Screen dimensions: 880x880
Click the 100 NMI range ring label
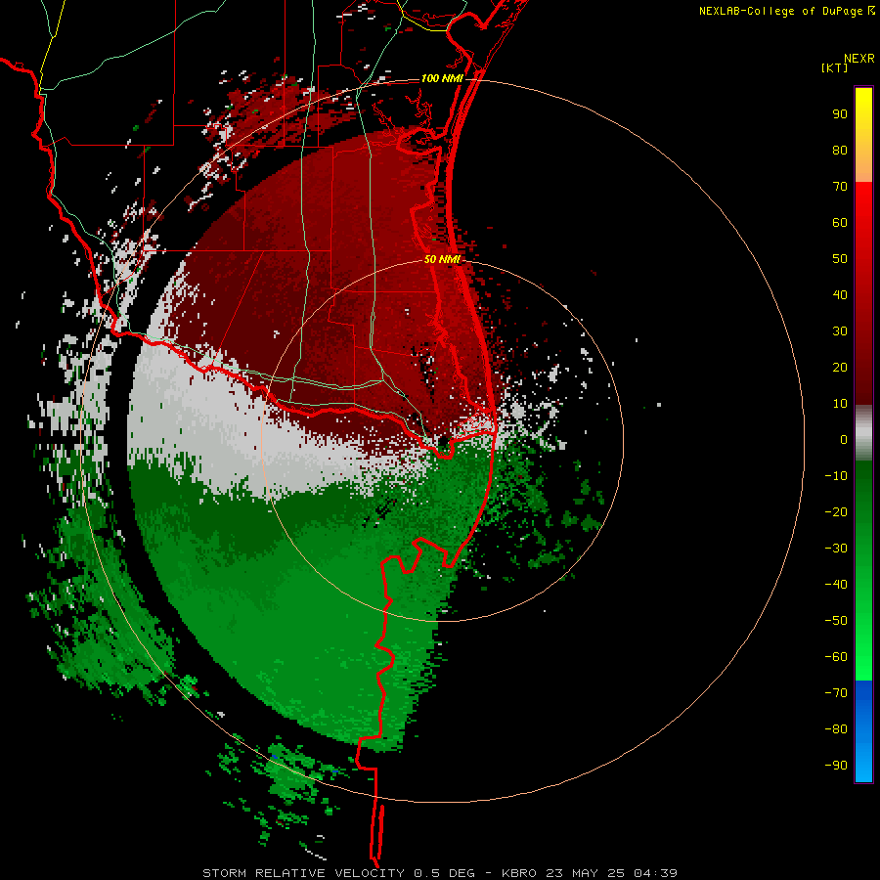[442, 78]
